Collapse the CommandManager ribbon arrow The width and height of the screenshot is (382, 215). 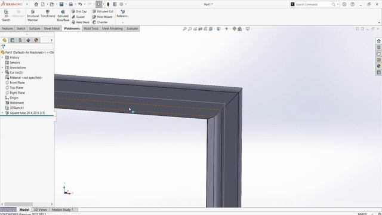[379, 23]
